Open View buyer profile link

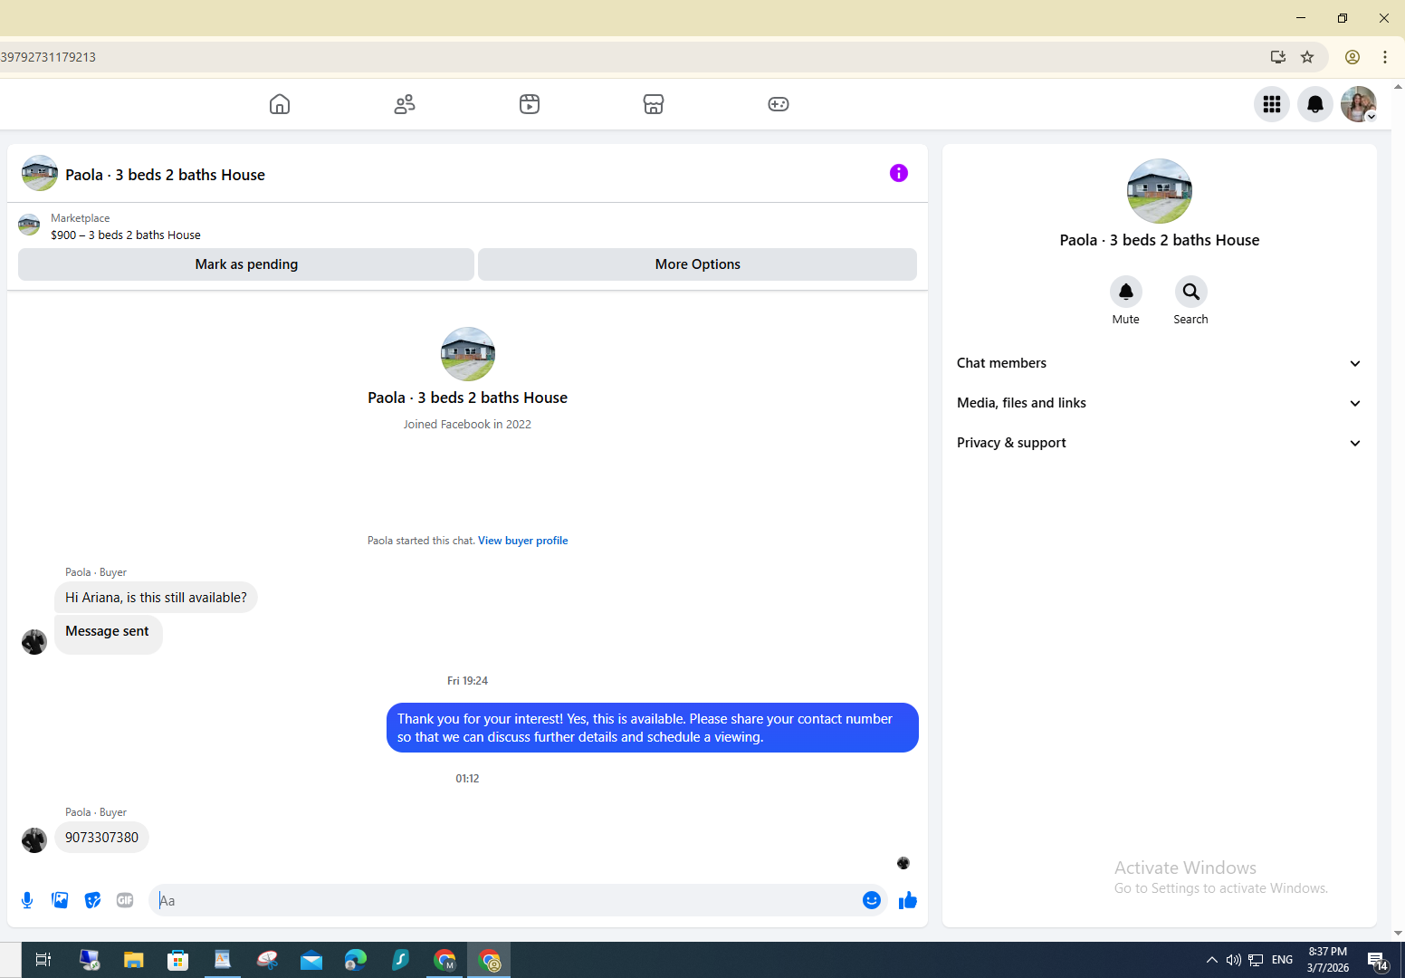click(523, 541)
